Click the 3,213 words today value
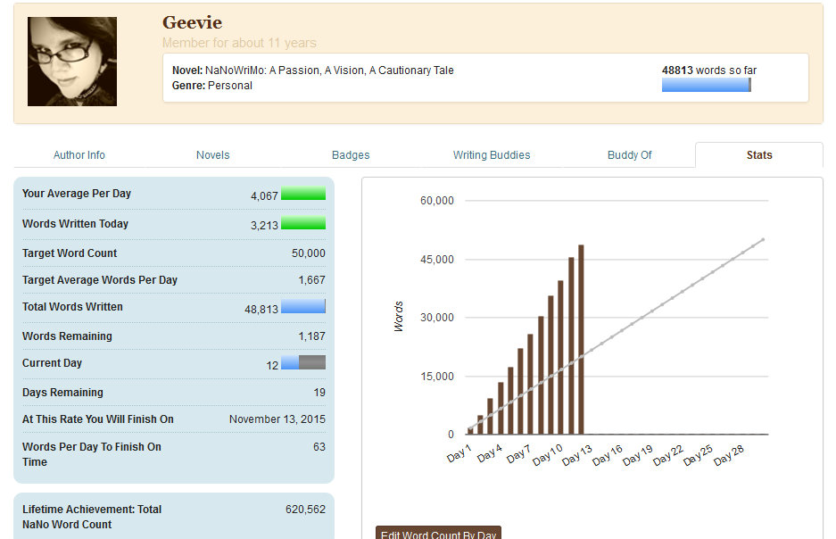 pyautogui.click(x=264, y=226)
